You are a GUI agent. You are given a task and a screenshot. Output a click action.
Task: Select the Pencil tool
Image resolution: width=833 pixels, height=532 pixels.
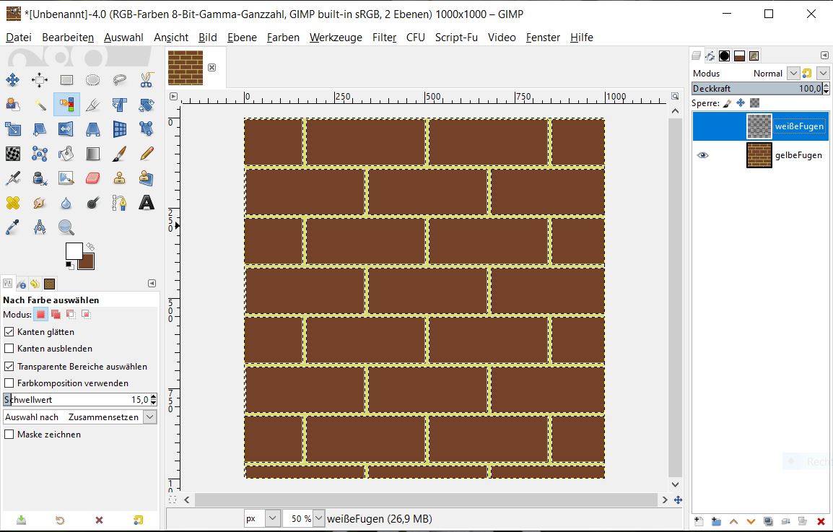pyautogui.click(x=146, y=154)
